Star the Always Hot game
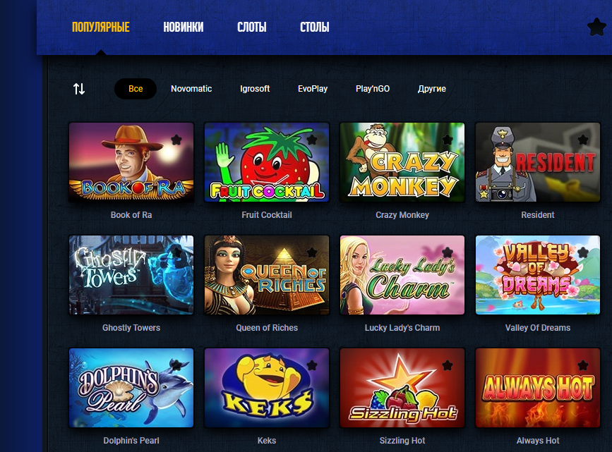The width and height of the screenshot is (612, 452). pos(583,365)
